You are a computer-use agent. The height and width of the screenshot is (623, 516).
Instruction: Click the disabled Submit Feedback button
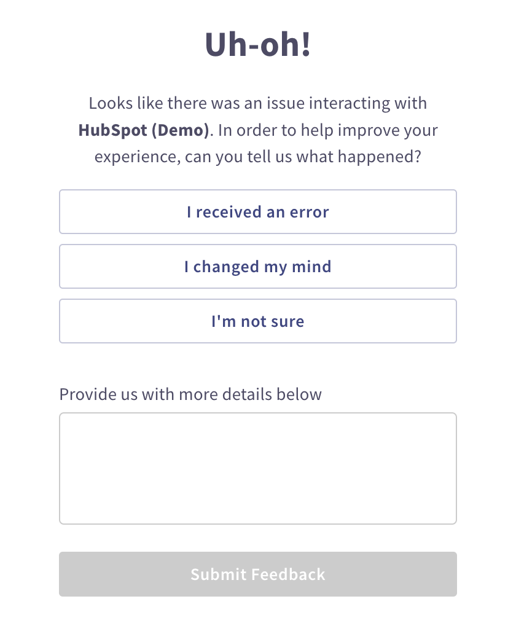[258, 574]
